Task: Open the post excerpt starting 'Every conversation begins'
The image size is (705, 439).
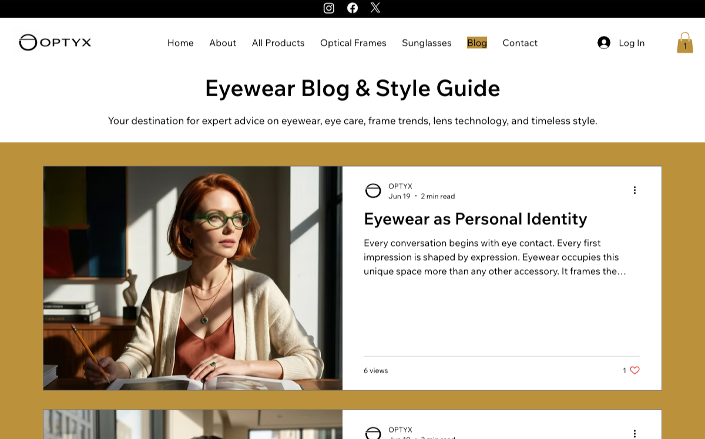Action: pyautogui.click(x=495, y=257)
